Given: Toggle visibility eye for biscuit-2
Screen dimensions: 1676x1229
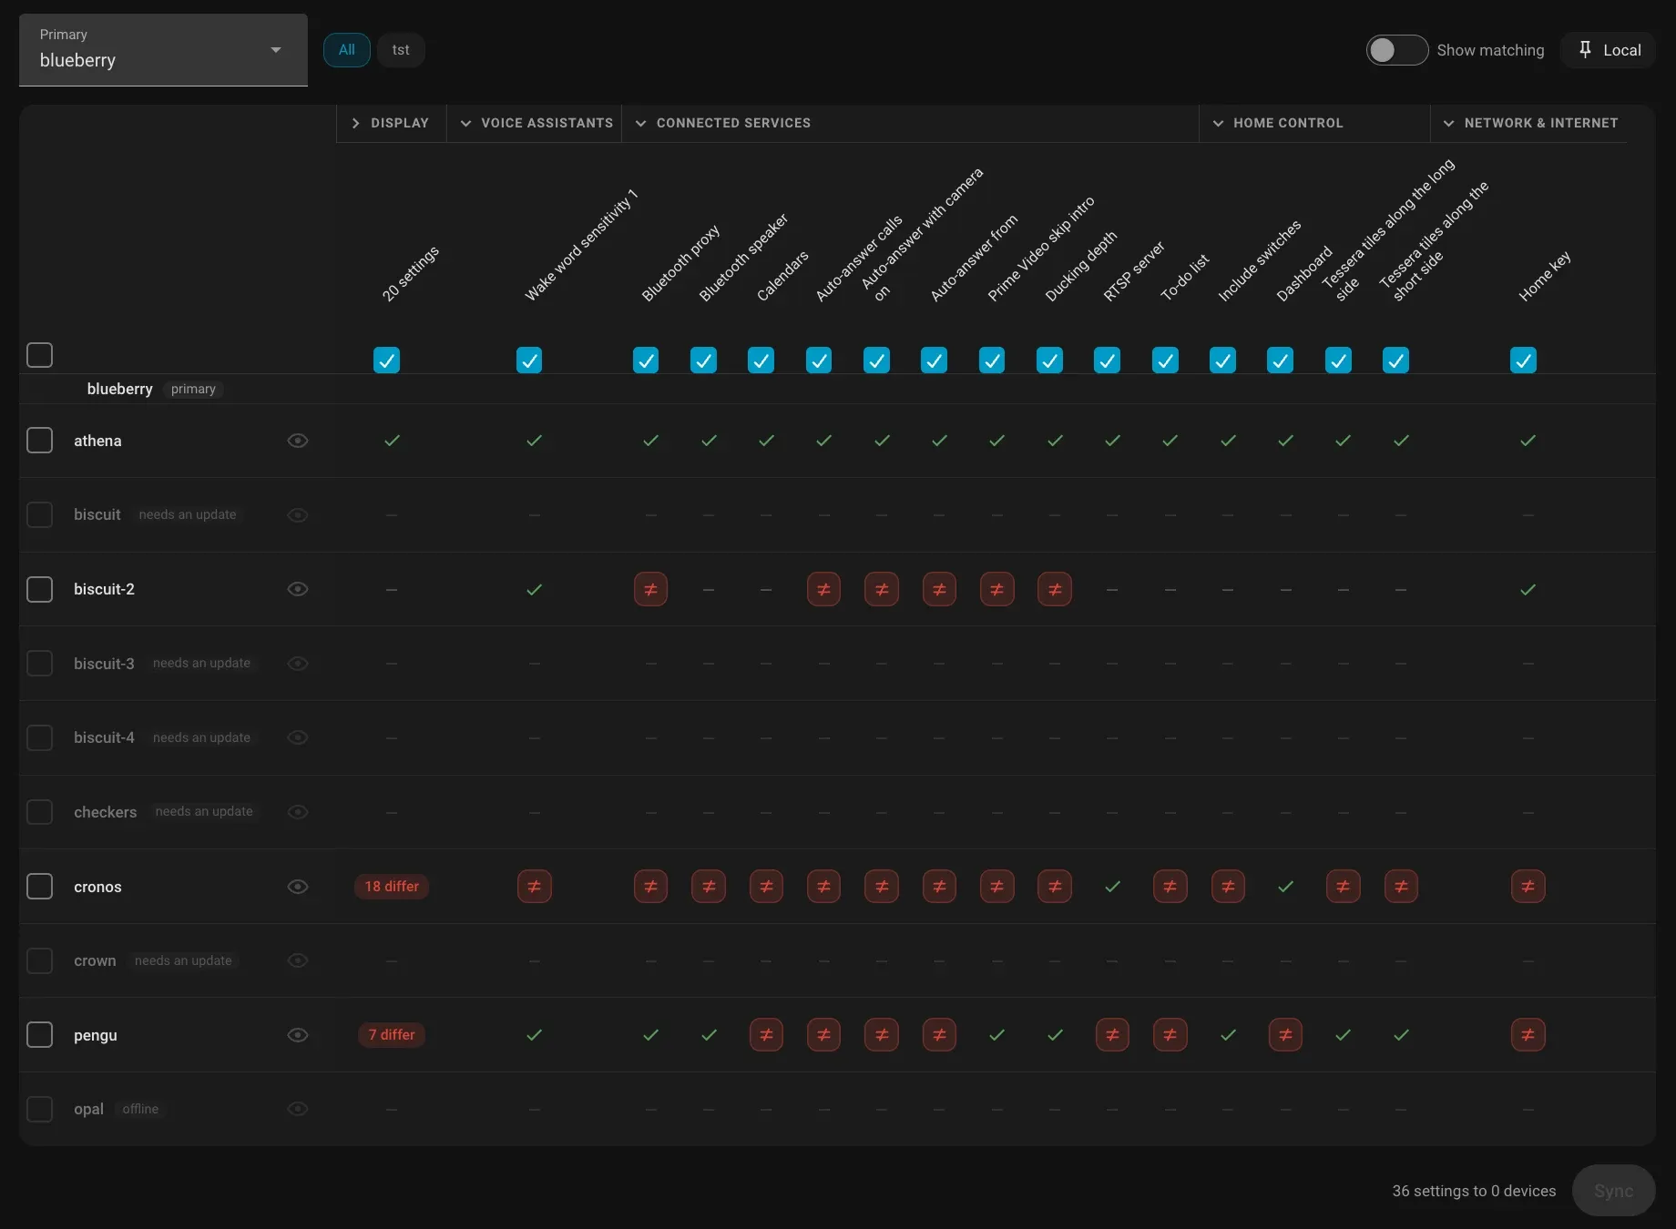Looking at the screenshot, I should [298, 589].
